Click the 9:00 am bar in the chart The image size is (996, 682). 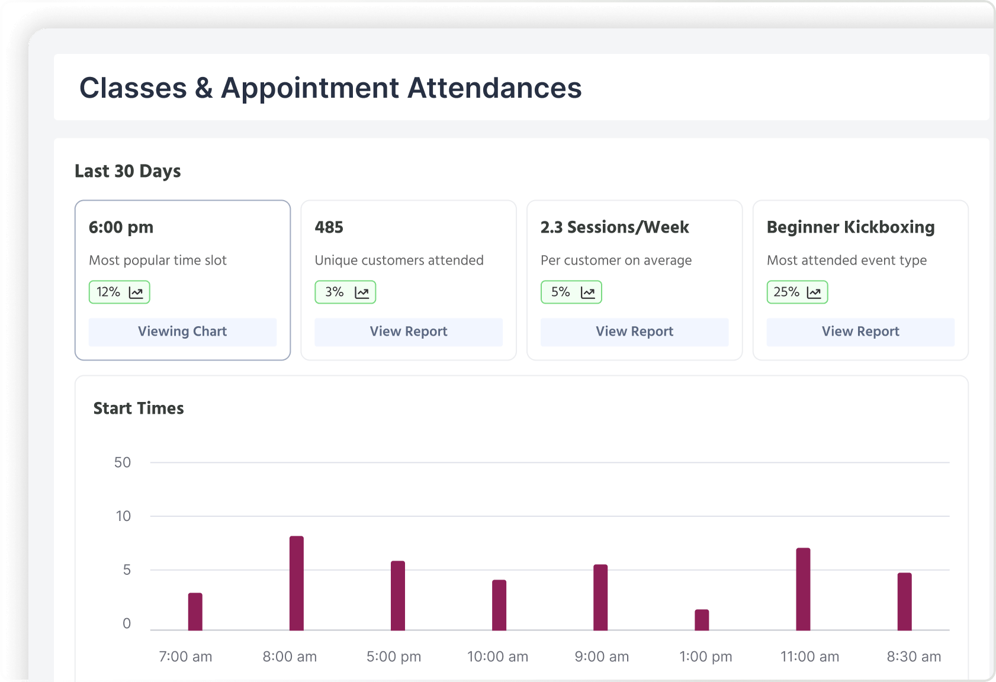coord(600,597)
